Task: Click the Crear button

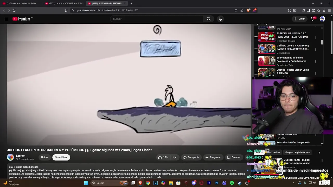Action: [299, 19]
